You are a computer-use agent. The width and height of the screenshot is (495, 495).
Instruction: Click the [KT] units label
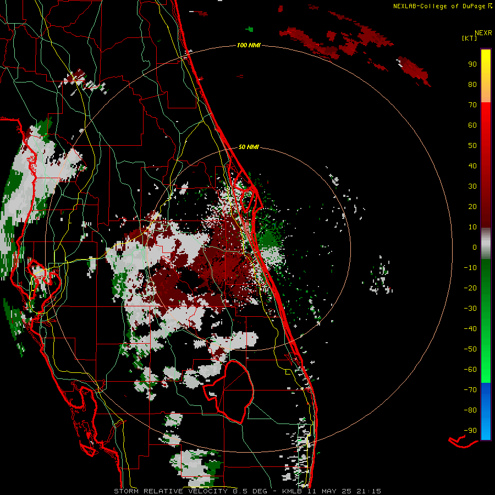click(x=469, y=38)
